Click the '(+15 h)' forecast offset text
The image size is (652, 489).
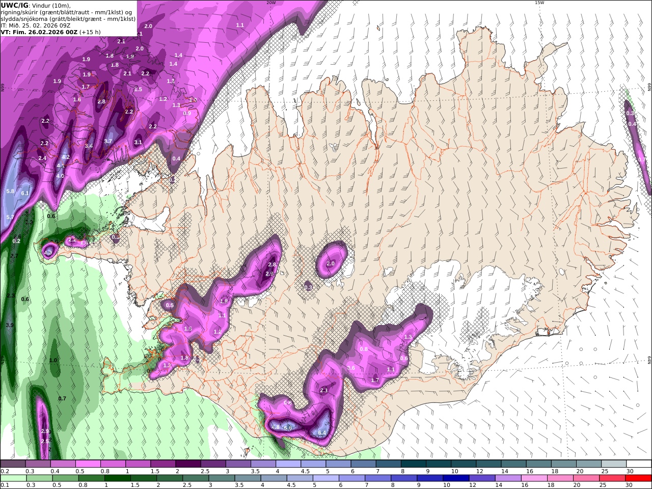tap(90, 32)
